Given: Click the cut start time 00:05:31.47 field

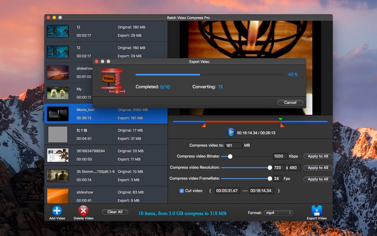Looking at the screenshot, I should point(227,191).
